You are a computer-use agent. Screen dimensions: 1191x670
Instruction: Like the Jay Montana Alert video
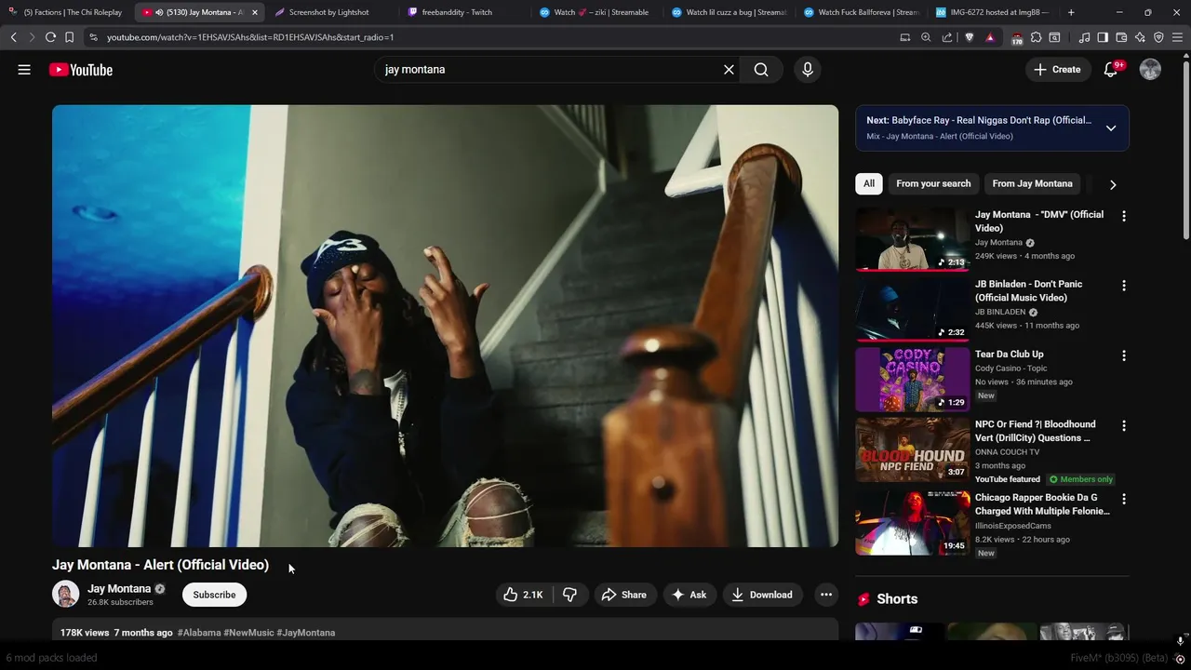click(x=523, y=595)
